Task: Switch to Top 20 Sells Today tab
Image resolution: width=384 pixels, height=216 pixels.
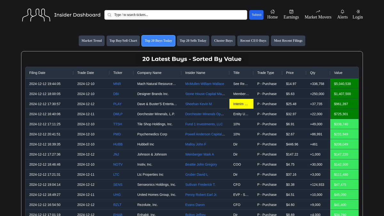Action: (193, 41)
